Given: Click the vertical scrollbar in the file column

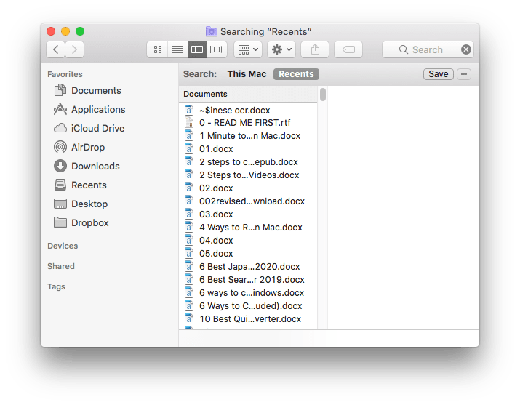Looking at the screenshot, I should [x=322, y=95].
